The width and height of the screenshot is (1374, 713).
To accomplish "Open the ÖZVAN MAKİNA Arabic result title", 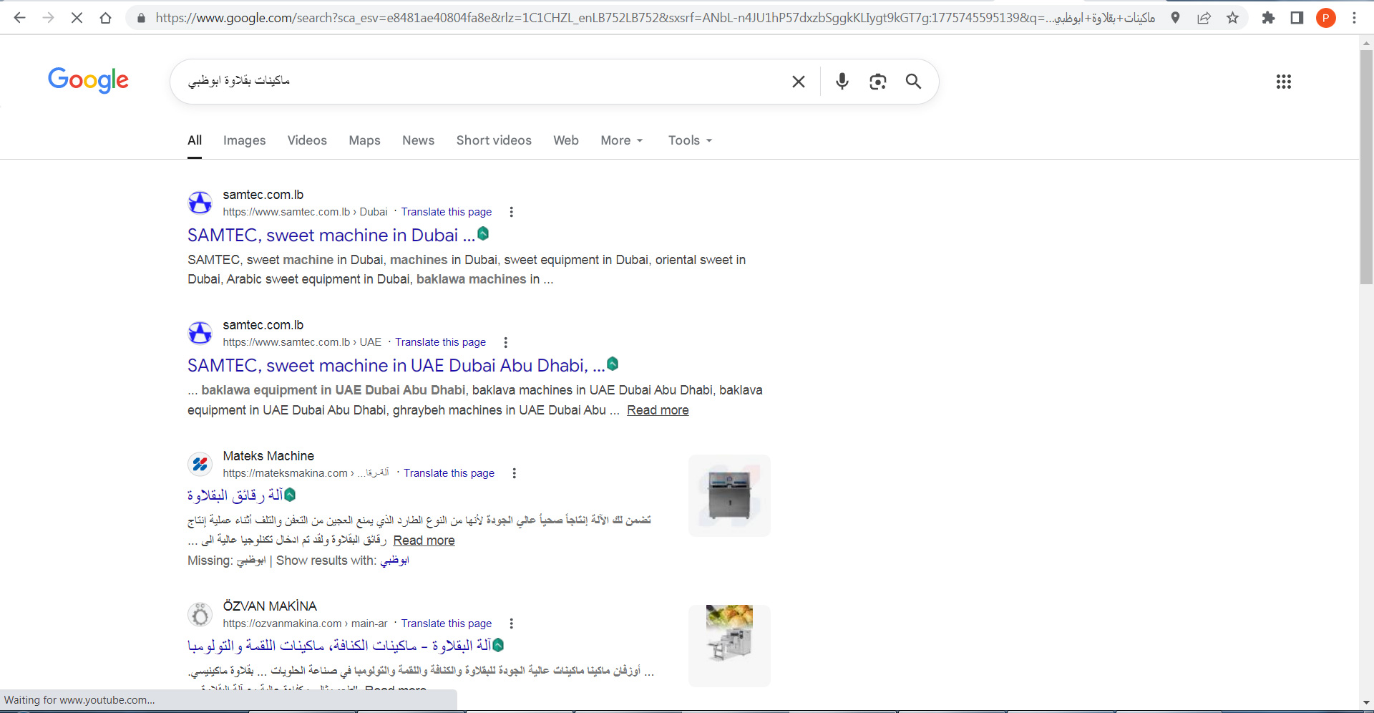I will [340, 645].
